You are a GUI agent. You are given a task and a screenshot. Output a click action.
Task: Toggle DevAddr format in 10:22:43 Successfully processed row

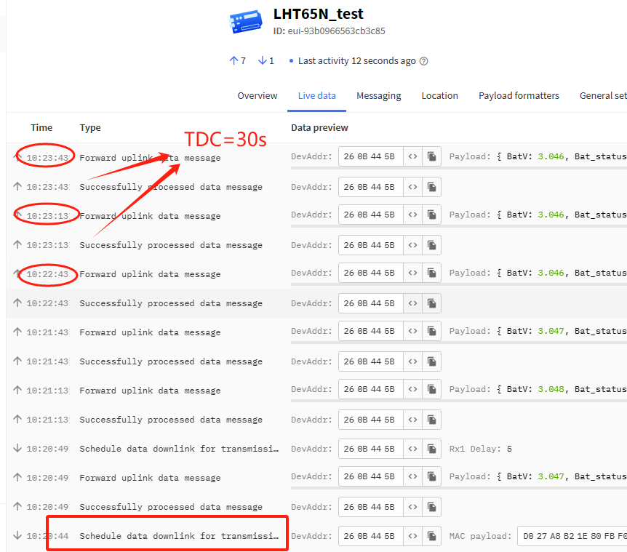tap(412, 303)
